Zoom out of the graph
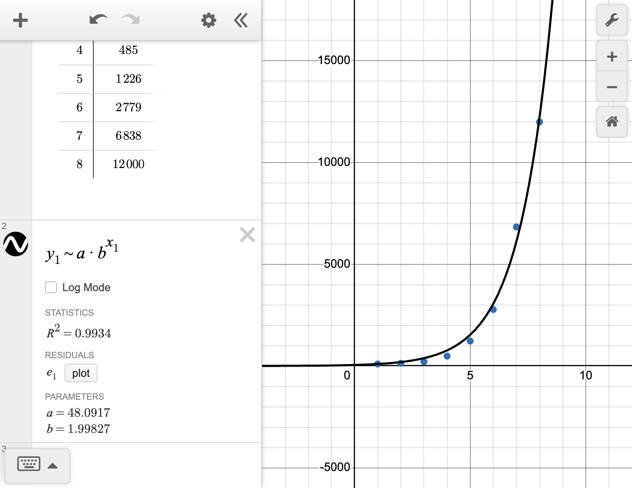This screenshot has height=488, width=632. pos(612,87)
